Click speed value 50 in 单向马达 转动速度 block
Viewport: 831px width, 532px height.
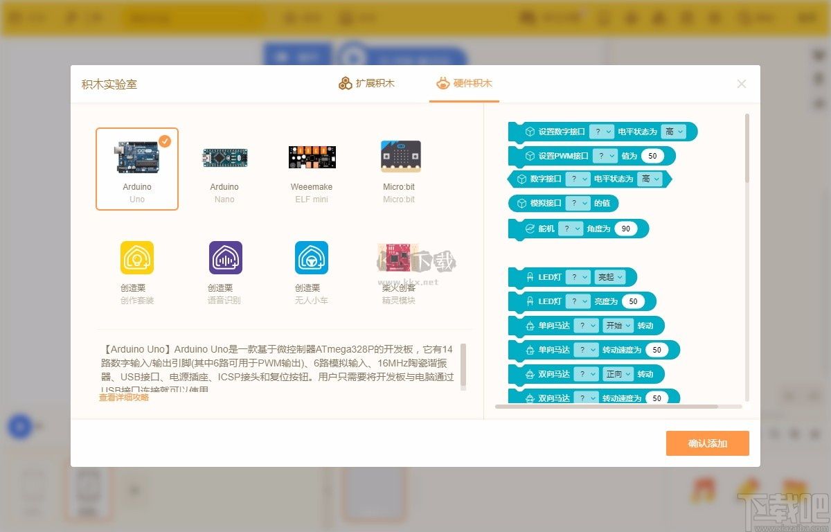[656, 350]
